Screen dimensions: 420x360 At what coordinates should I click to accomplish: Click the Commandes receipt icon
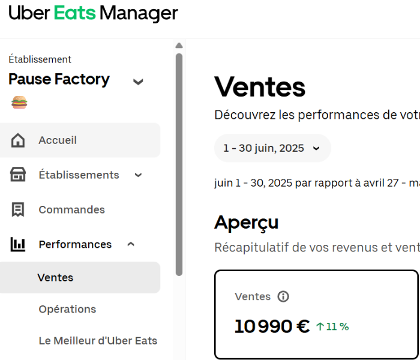(19, 210)
